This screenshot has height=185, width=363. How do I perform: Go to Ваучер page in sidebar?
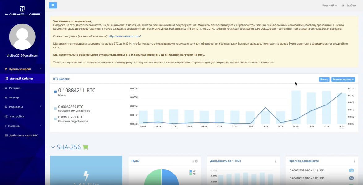point(14,97)
